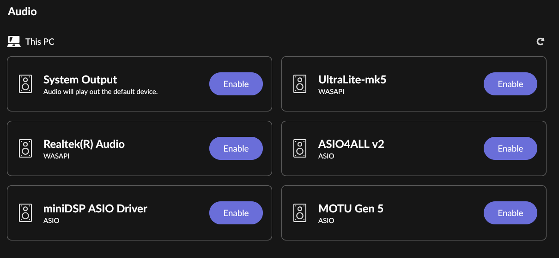Viewport: 559px width, 258px height.
Task: Enable the System Output device
Action: pyautogui.click(x=236, y=84)
